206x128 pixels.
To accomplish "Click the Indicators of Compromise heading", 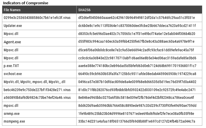I will click(x=26, y=3).
